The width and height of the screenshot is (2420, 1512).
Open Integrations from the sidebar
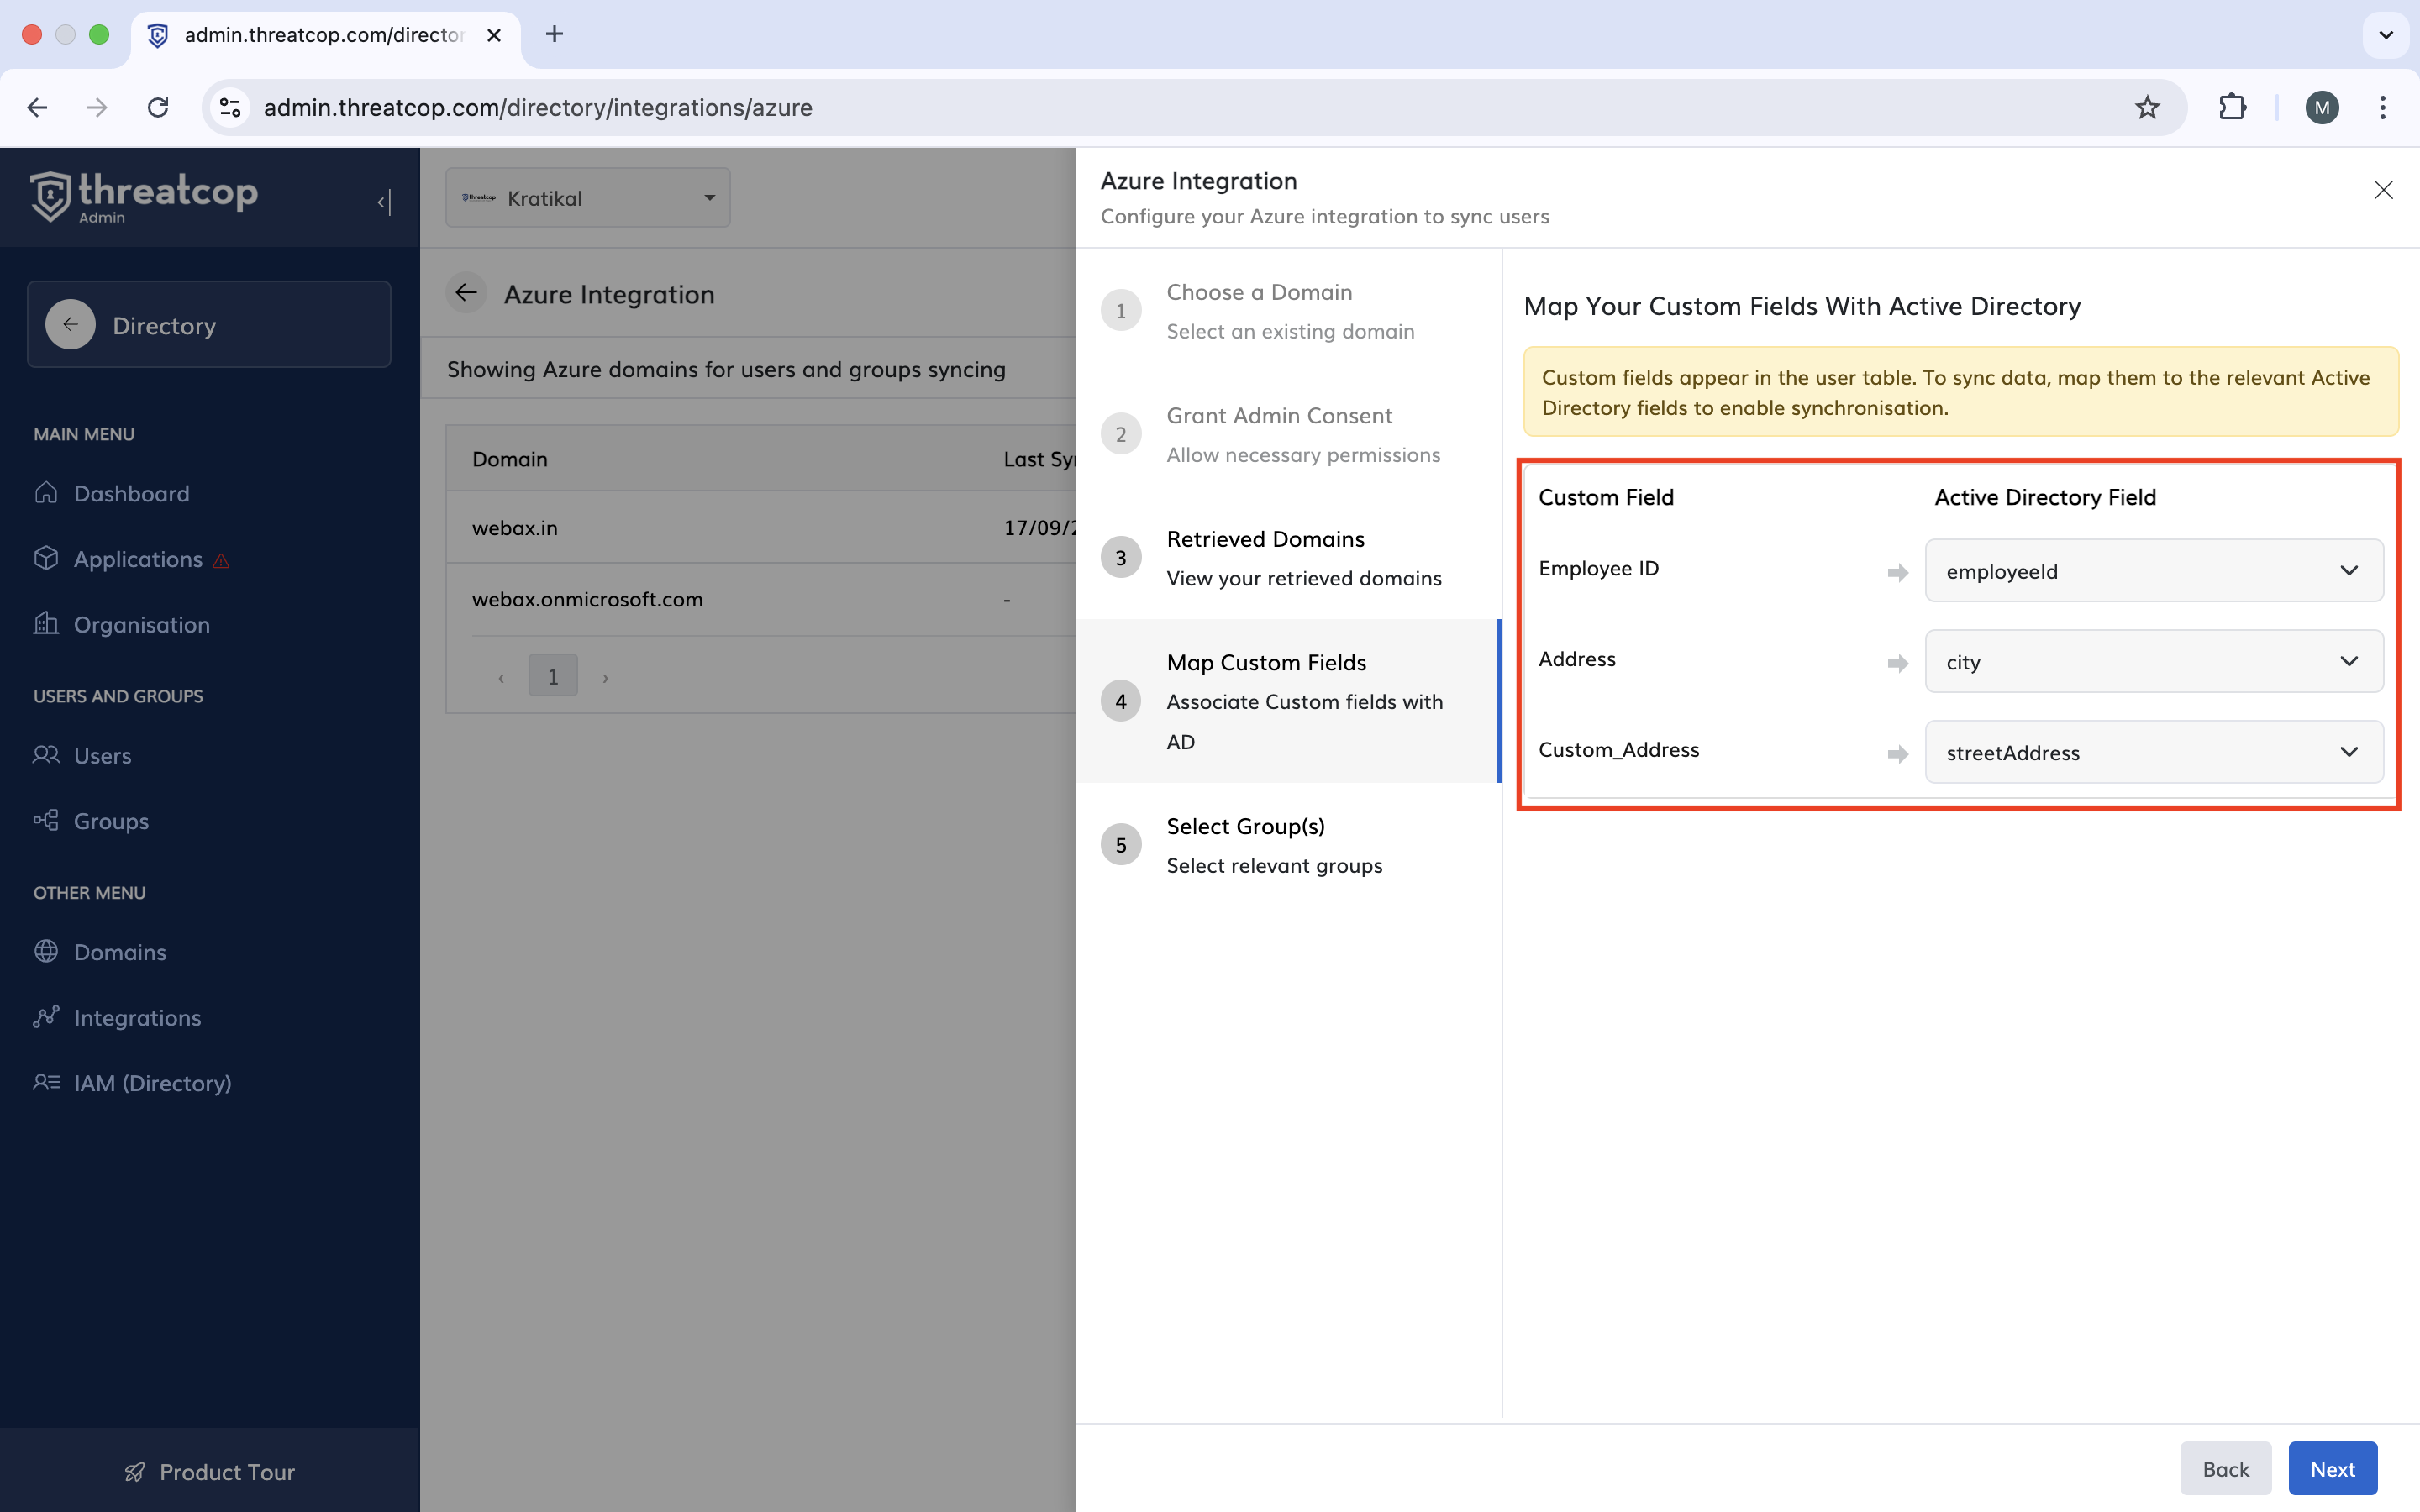point(137,1018)
